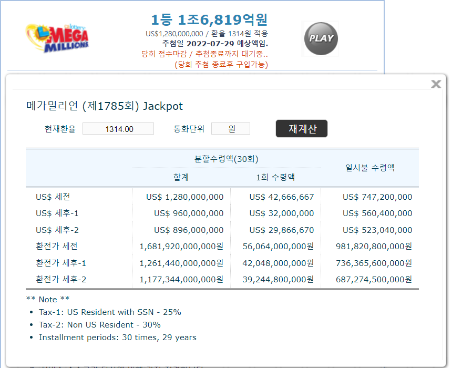This screenshot has height=368, width=452.
Task: Click the 재계산 recalculate button
Action: pos(302,129)
